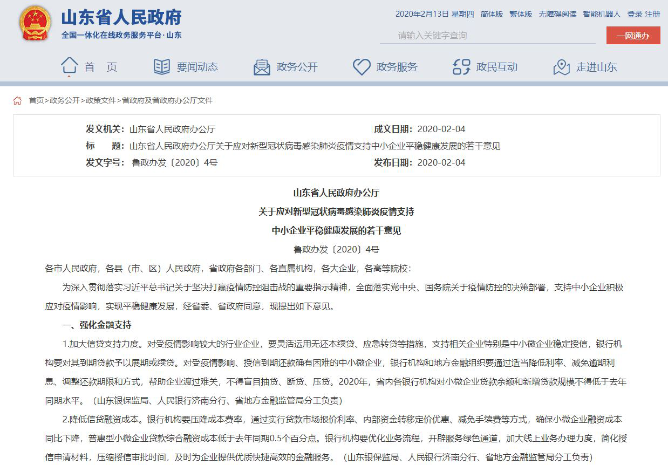Click the heading line 中小企业平稳健康发展的若干意见

pyautogui.click(x=336, y=230)
